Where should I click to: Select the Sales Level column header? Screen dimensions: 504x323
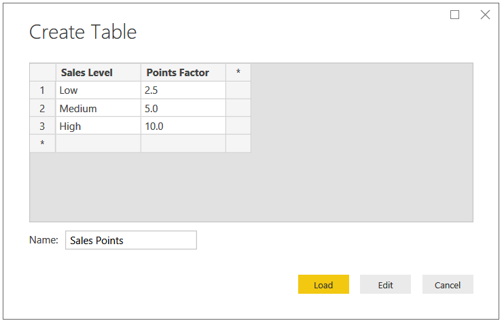click(98, 72)
